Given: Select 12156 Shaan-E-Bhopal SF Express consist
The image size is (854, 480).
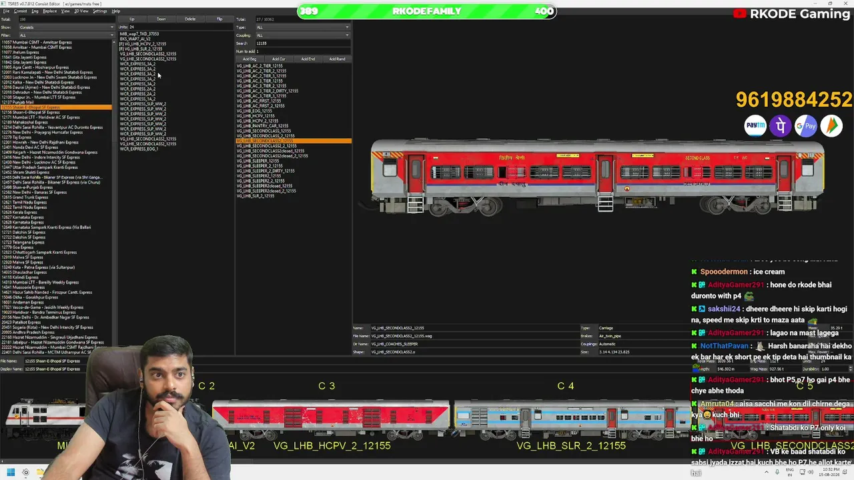Looking at the screenshot, I should click(x=31, y=113).
